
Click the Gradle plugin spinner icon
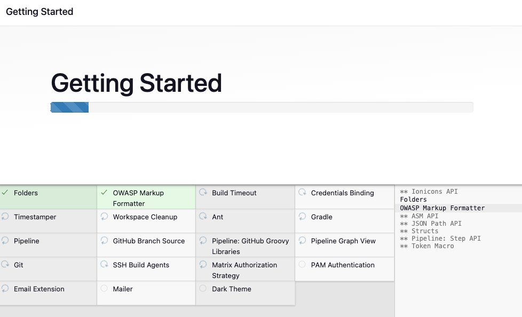pos(302,217)
